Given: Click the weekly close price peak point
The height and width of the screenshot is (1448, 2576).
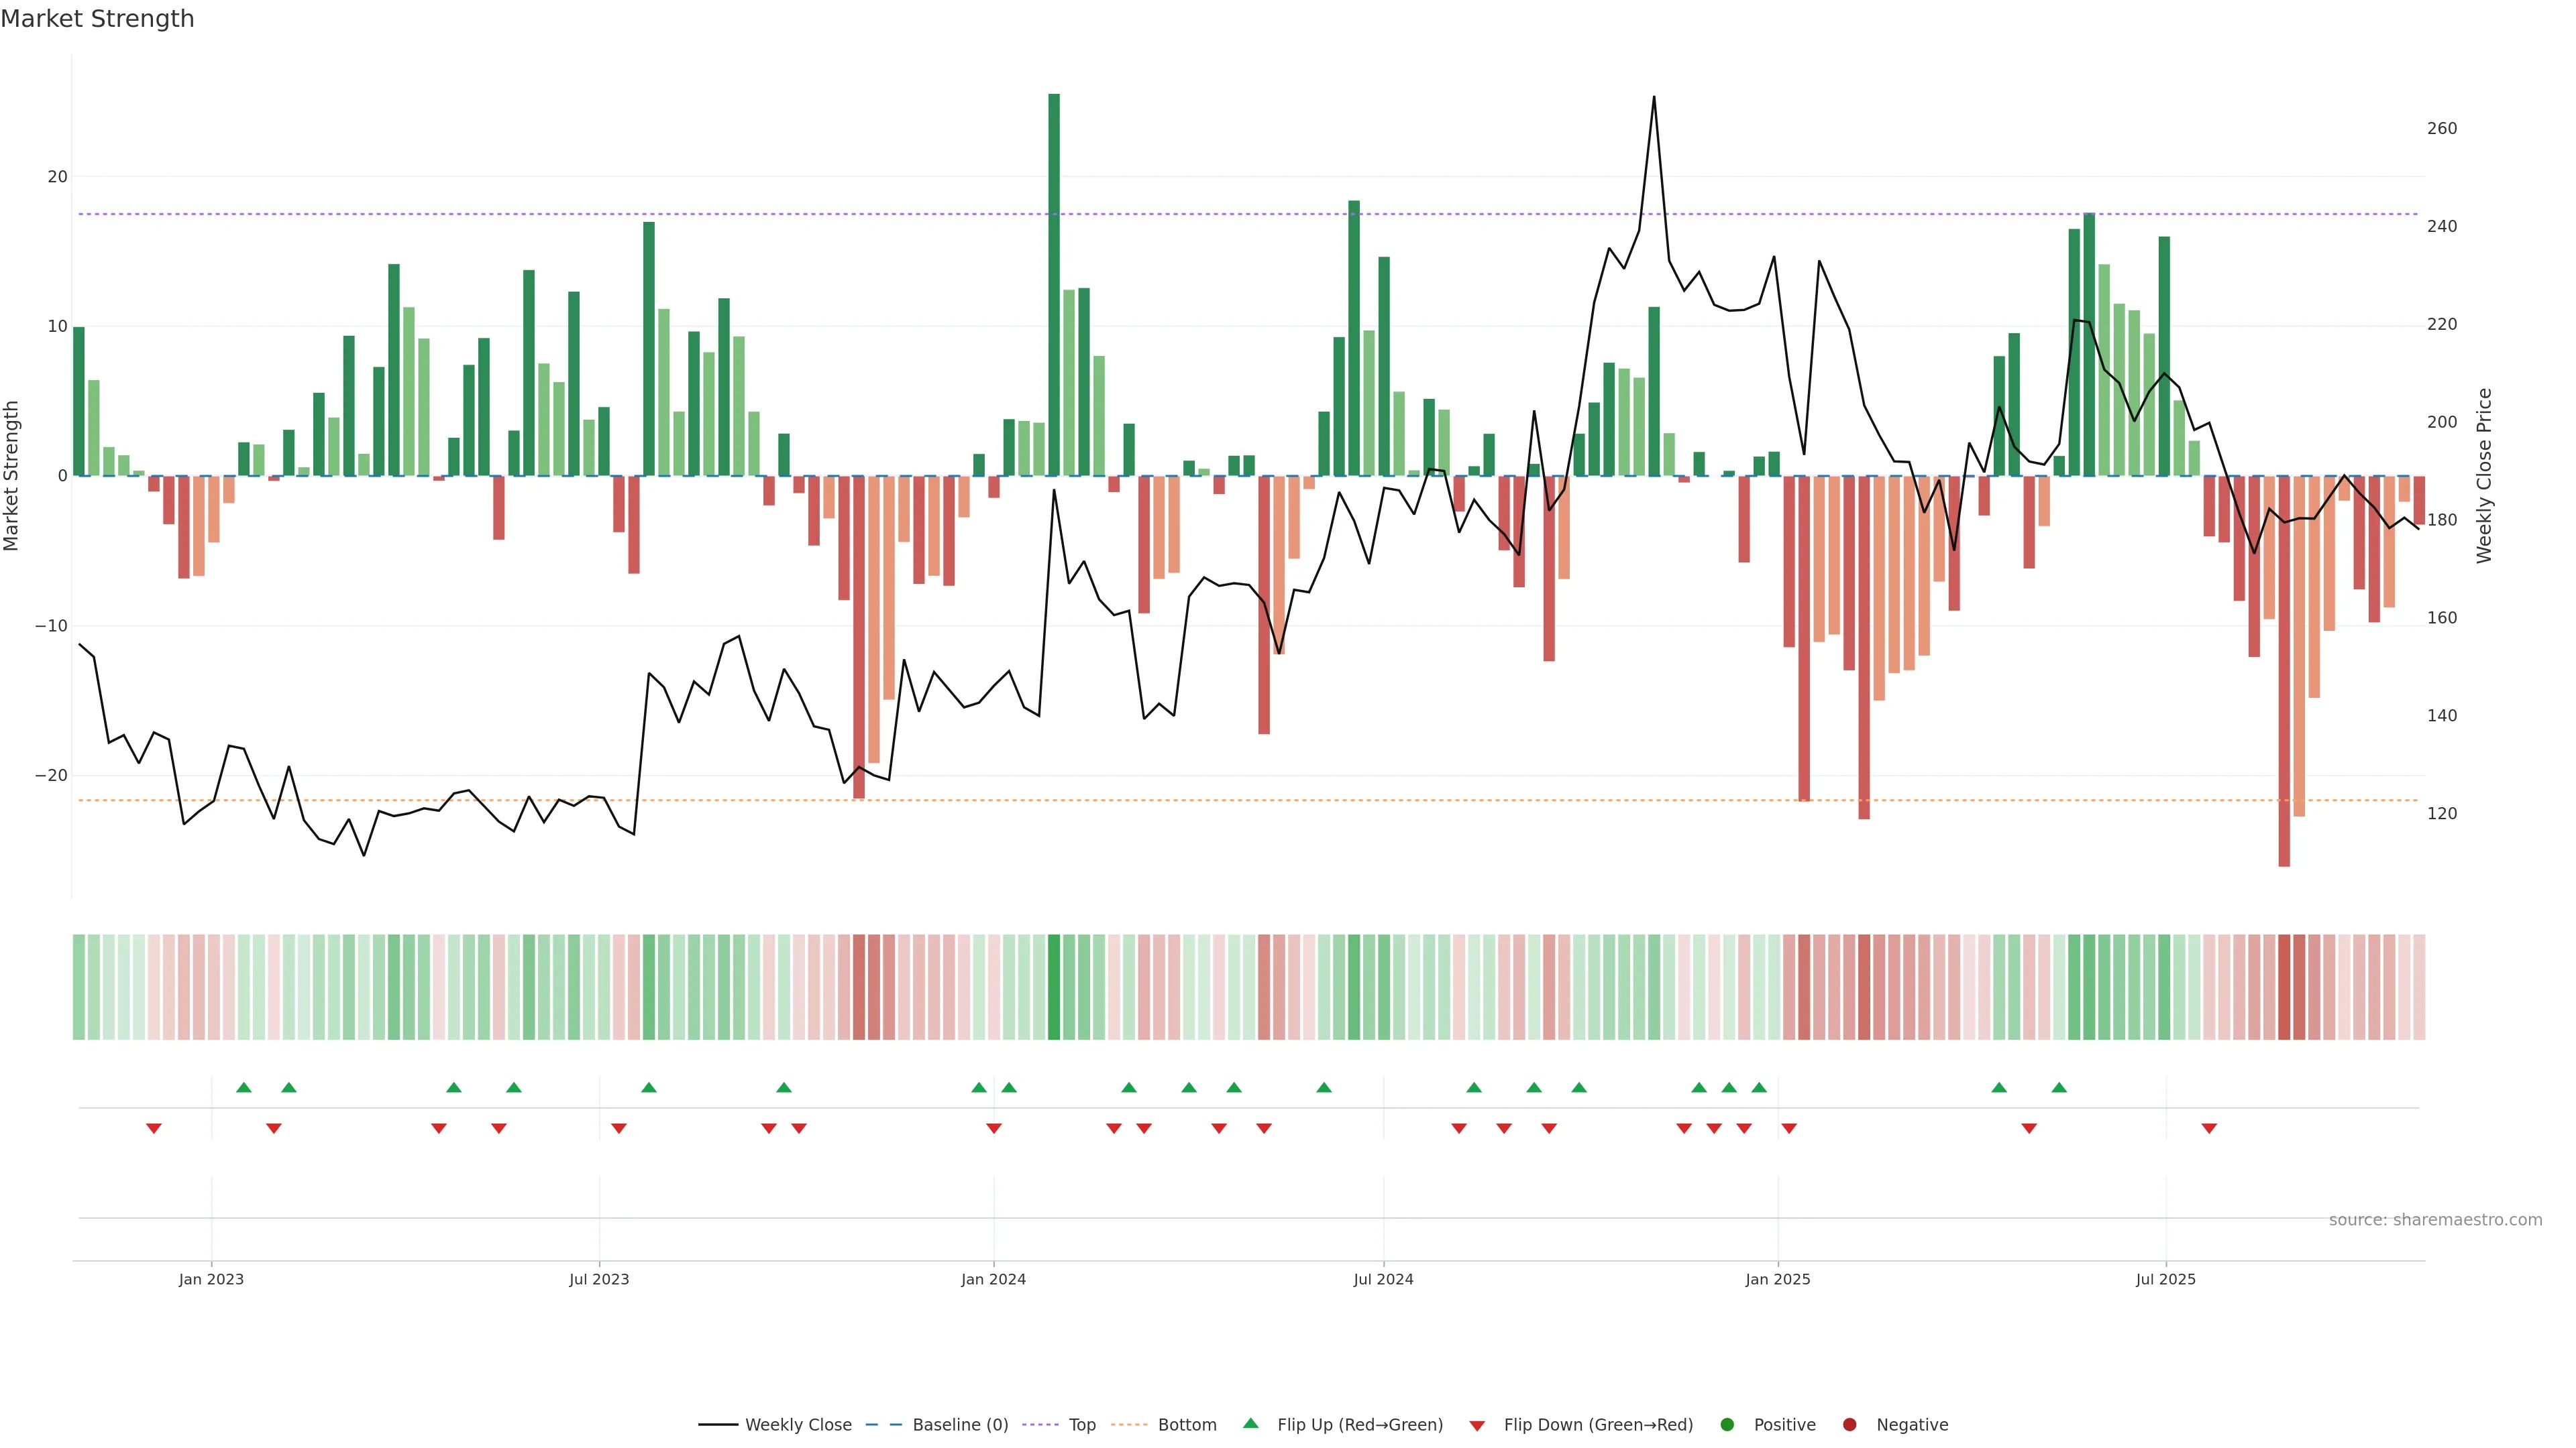Looking at the screenshot, I should (x=1653, y=97).
